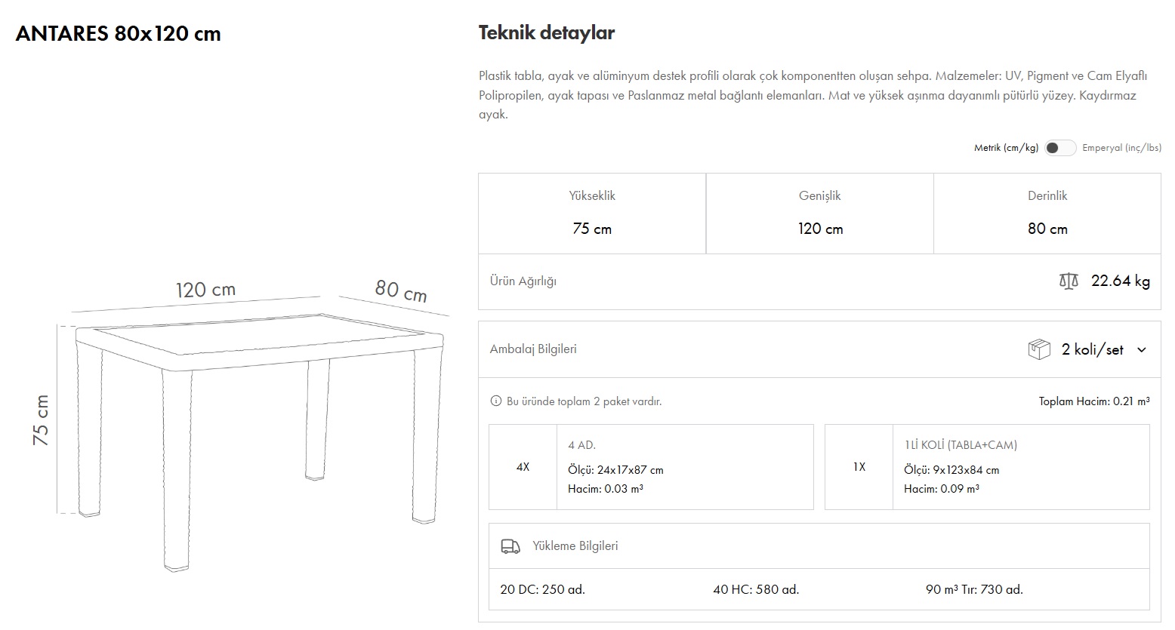This screenshot has height=630, width=1175.
Task: Click the Yükseklik 75 cm cell
Action: click(592, 214)
